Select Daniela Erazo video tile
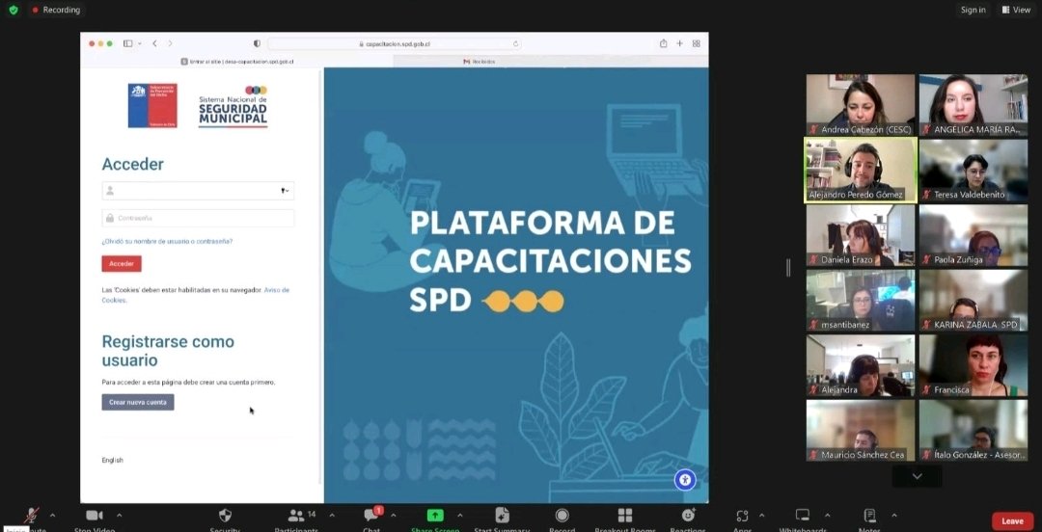Viewport: 1042px width, 532px height. pos(861,235)
